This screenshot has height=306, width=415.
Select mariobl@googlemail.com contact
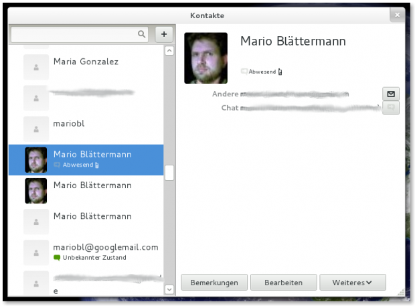(86, 252)
